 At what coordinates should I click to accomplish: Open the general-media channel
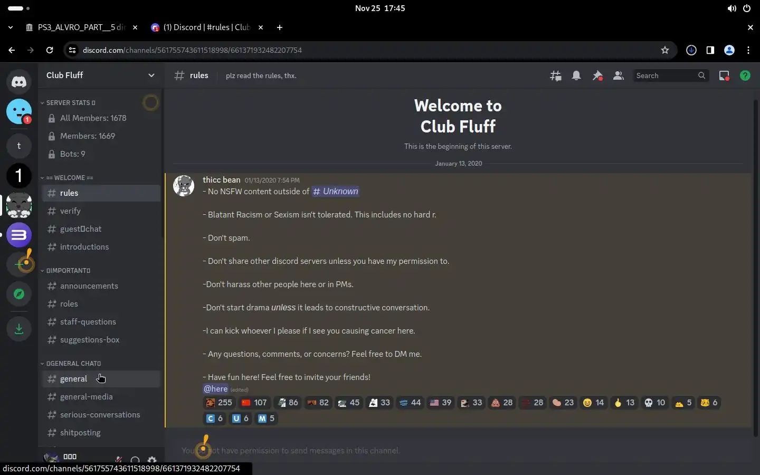pos(101,397)
